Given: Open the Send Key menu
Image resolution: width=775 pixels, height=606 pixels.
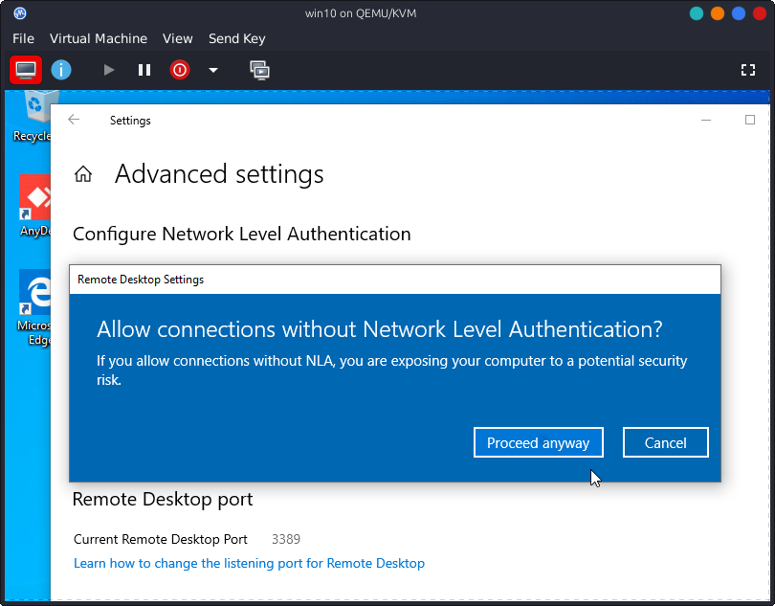Looking at the screenshot, I should 237,38.
